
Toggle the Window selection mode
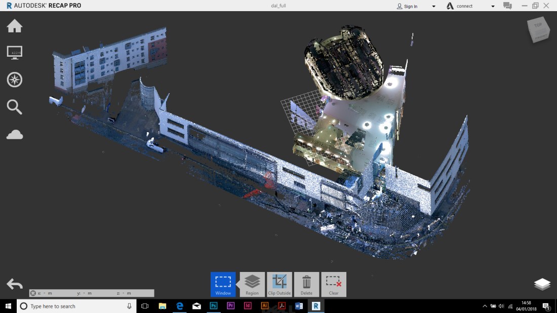click(223, 284)
